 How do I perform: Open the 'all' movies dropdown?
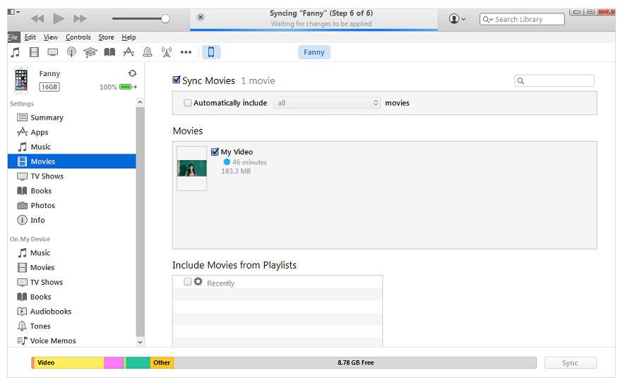coord(327,103)
